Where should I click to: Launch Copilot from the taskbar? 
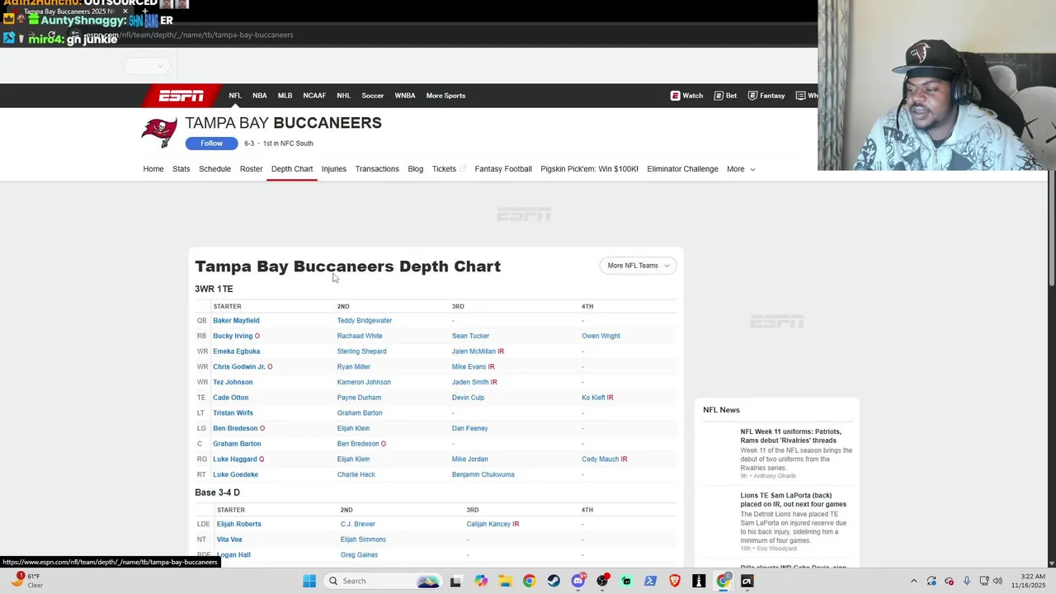(481, 581)
